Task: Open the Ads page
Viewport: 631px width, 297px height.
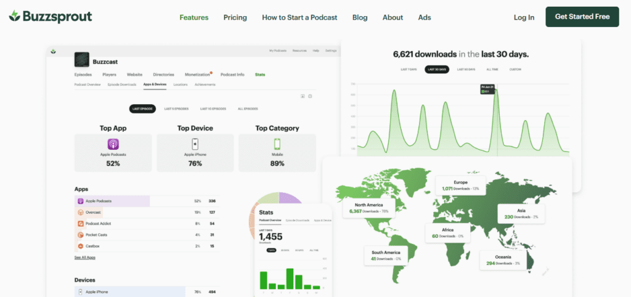Action: [425, 17]
